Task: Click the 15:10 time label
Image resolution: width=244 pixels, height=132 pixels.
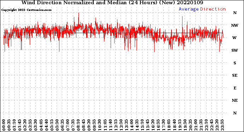Action: (142, 125)
